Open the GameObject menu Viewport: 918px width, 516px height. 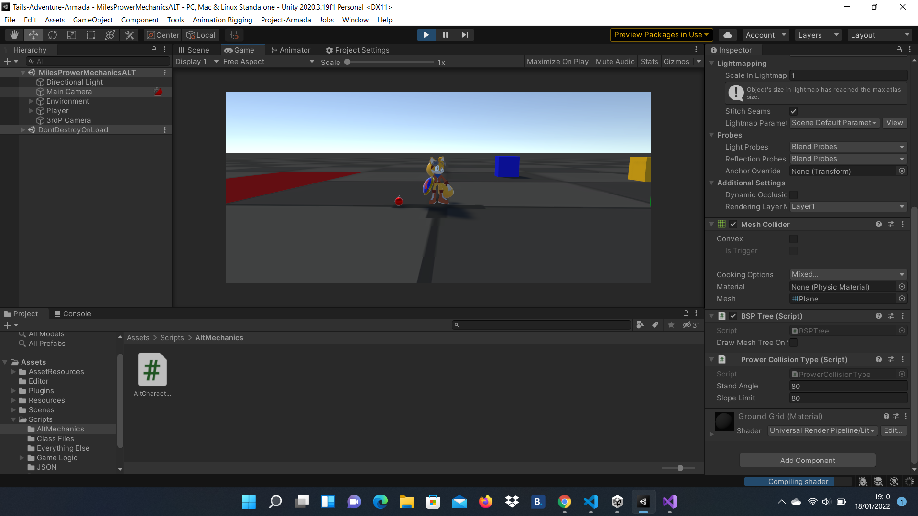(x=93, y=20)
